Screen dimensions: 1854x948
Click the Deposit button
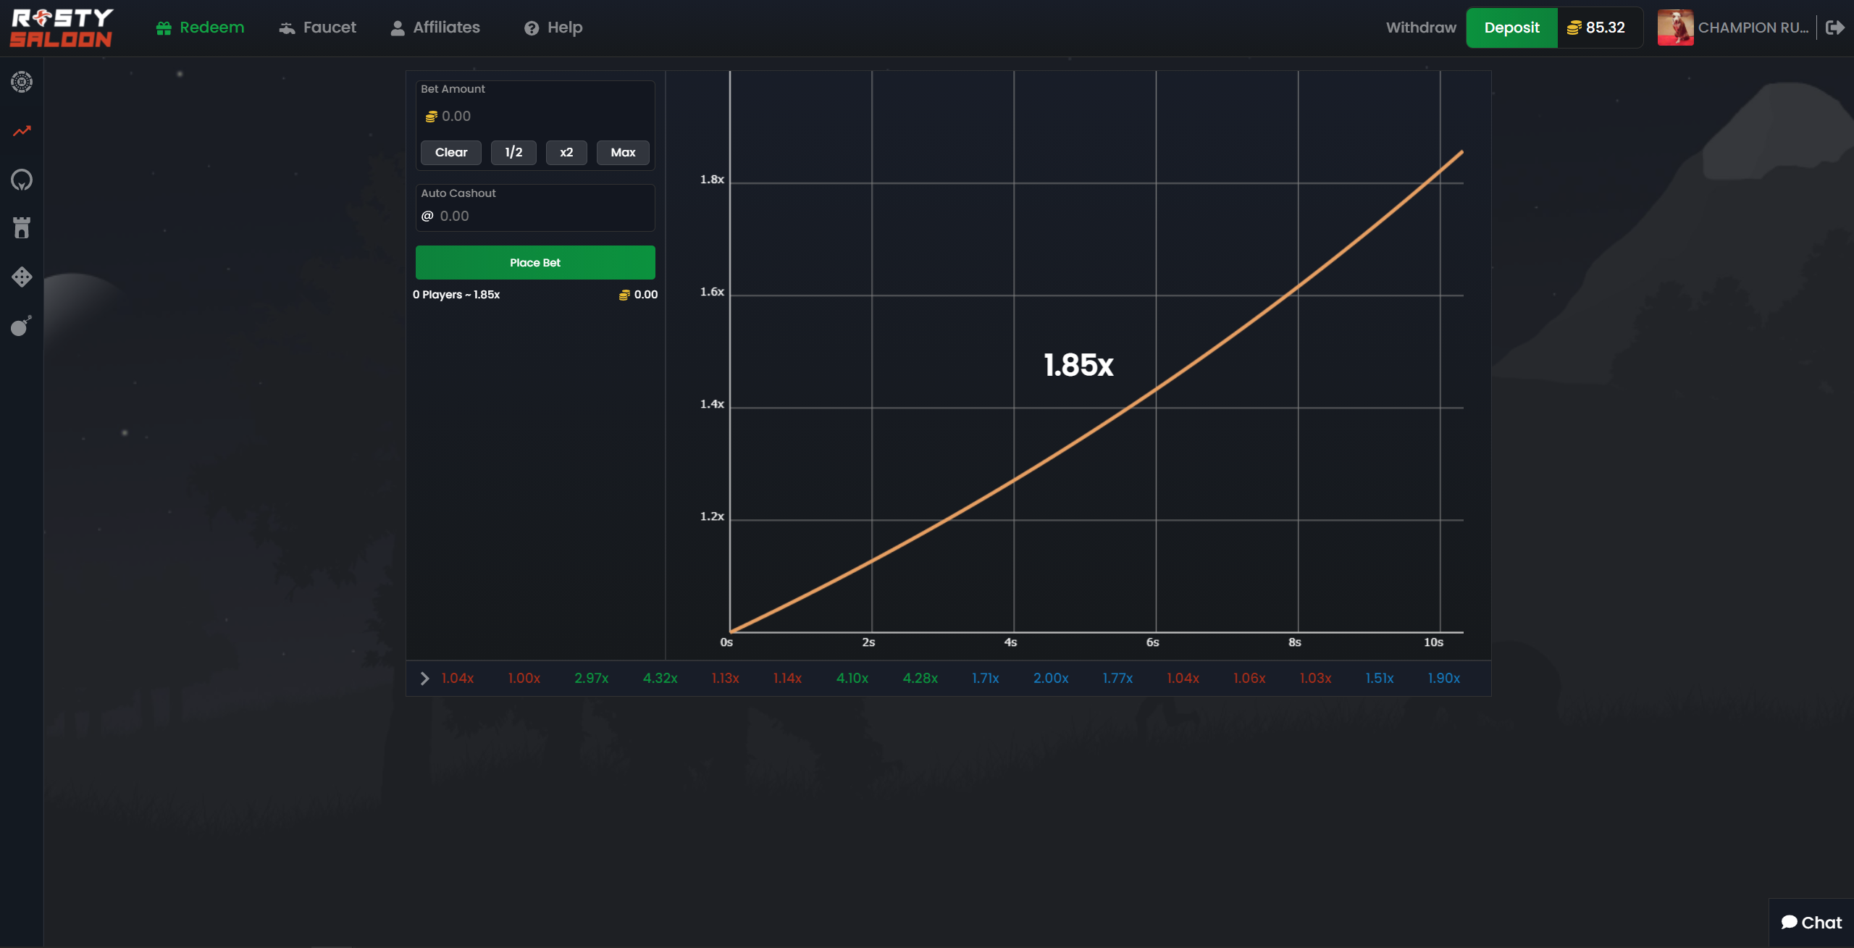1512,27
